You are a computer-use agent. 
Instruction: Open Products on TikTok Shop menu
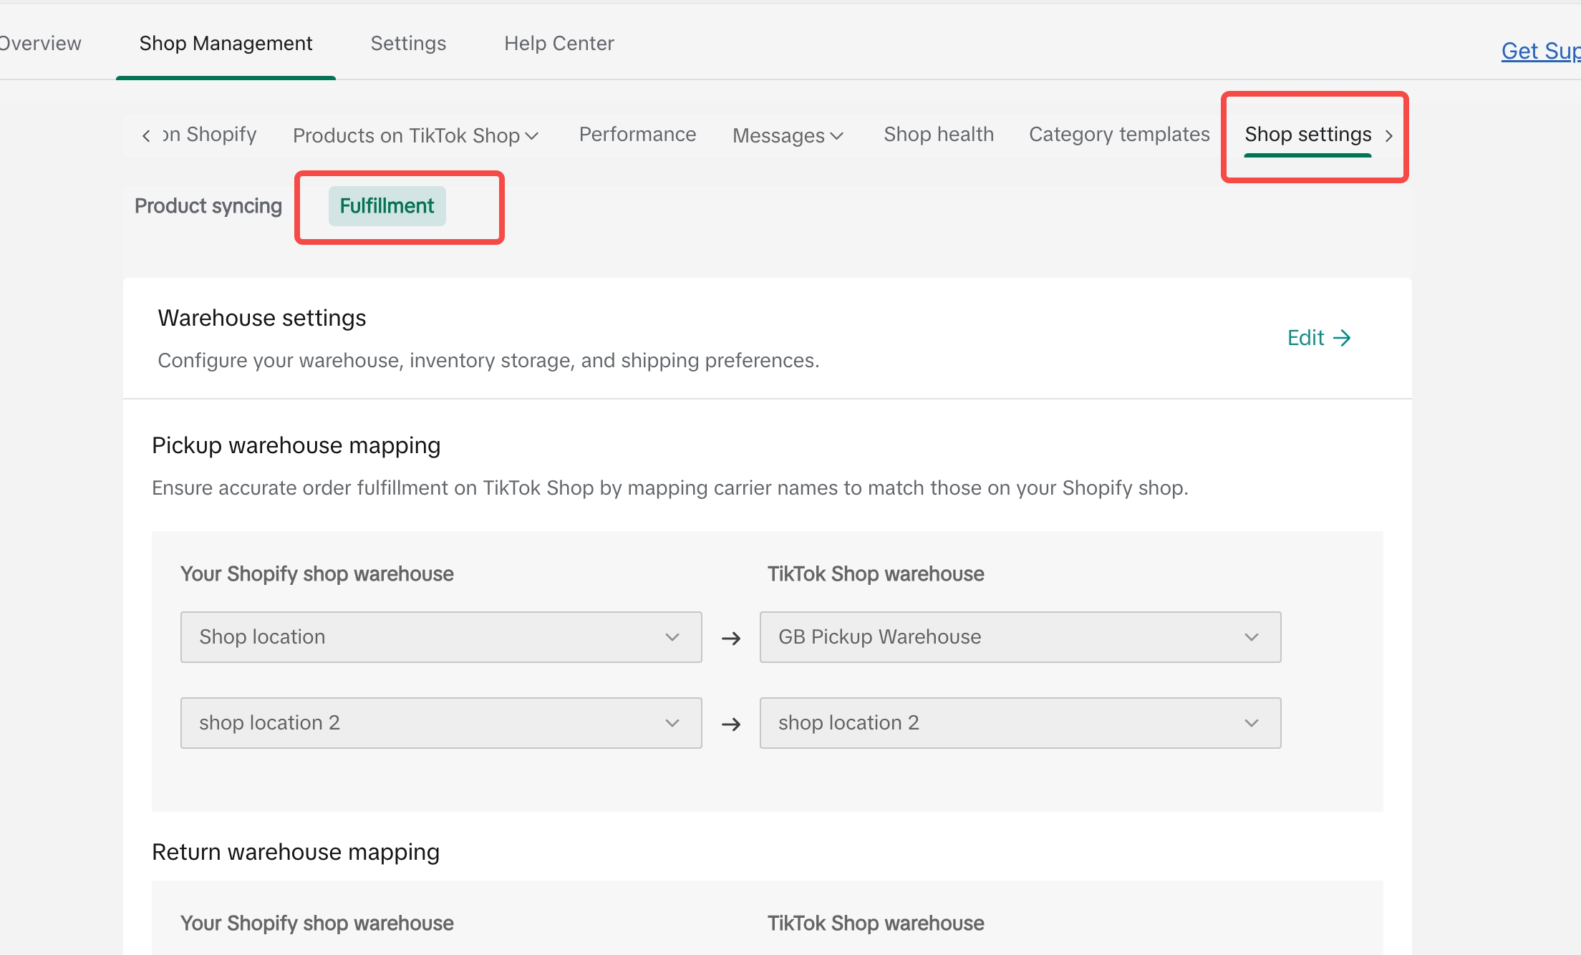coord(406,135)
